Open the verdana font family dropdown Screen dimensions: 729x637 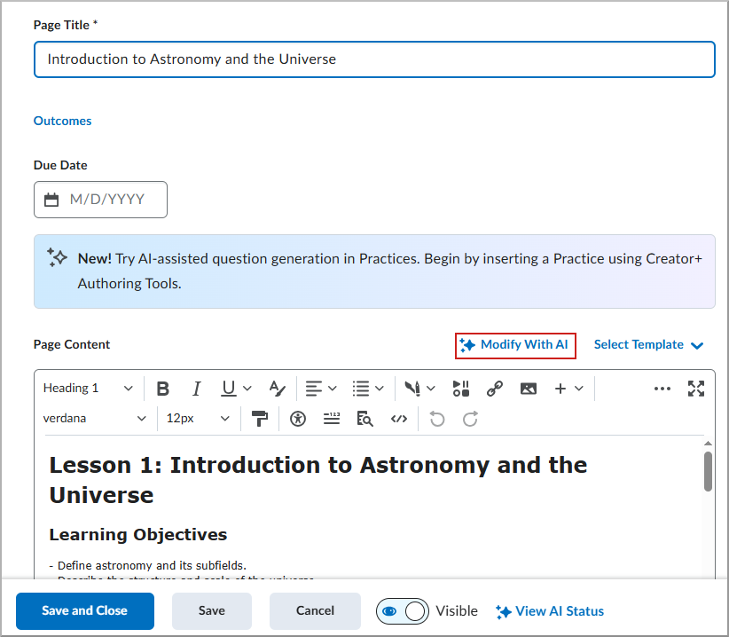(x=95, y=419)
